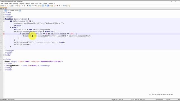Open the Function List toolbar icon

[54, 6]
